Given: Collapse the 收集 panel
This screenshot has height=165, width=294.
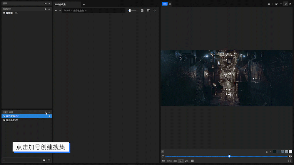Looking at the screenshot, I should (49, 112).
